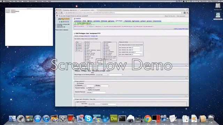Open the Bookmarks menu in menu bar
Viewport: 223px width, 125px height.
[x=32, y=1]
